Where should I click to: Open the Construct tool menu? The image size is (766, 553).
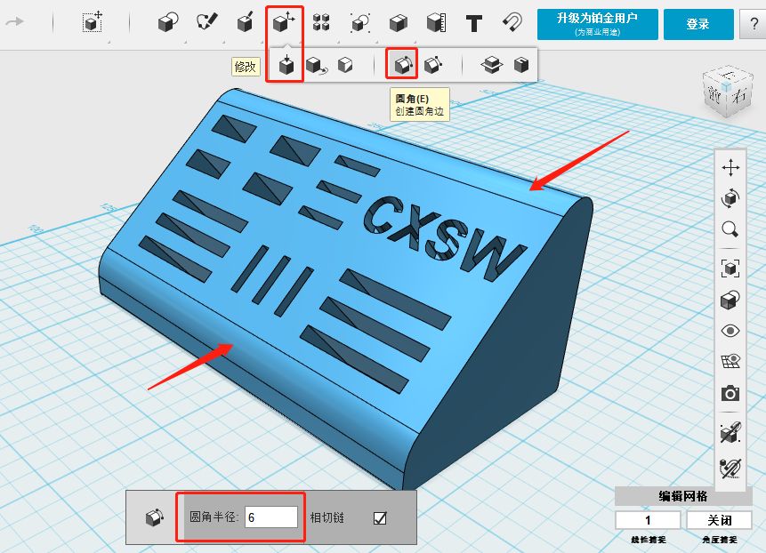click(245, 22)
